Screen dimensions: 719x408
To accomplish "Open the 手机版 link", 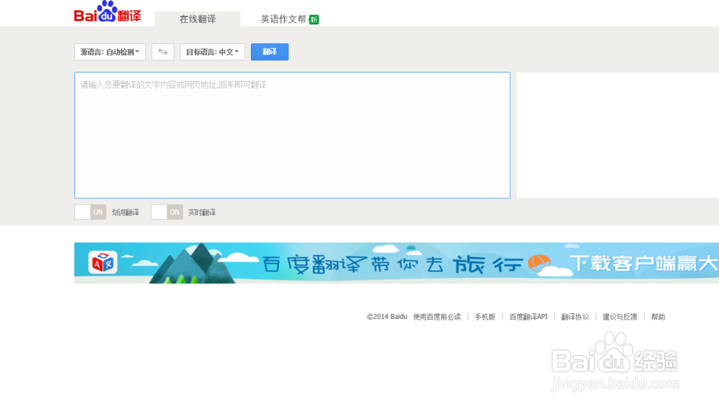I will click(485, 317).
